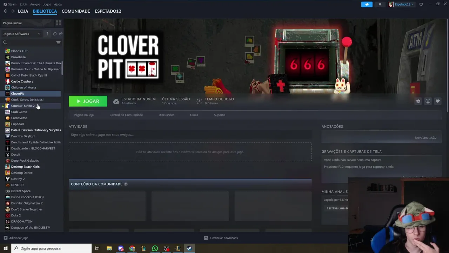Open the announcements megaphone button
Screen dimensions: 449x253
tap(367, 4)
